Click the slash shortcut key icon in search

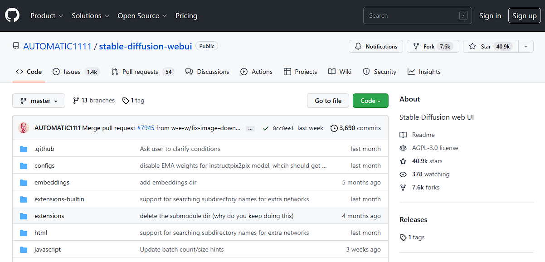[x=463, y=15]
